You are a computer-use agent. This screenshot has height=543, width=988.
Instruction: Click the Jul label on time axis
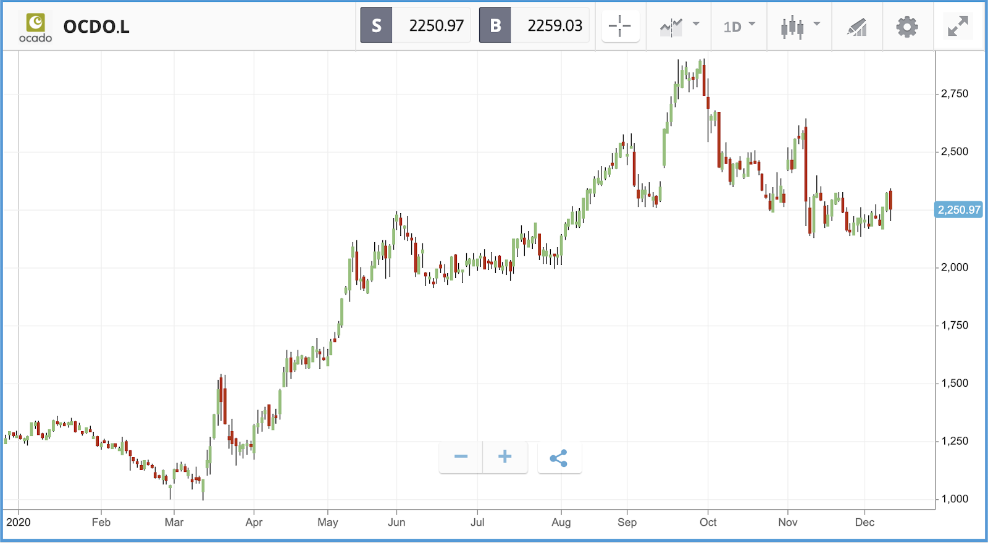coord(477,523)
